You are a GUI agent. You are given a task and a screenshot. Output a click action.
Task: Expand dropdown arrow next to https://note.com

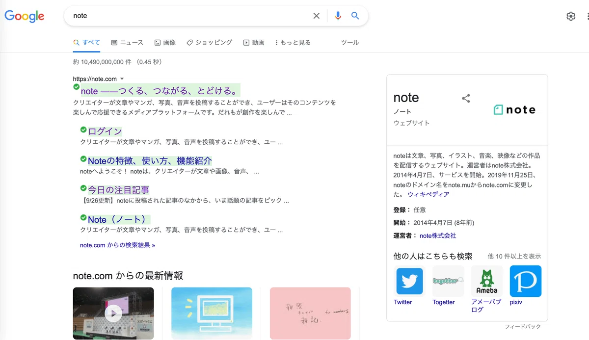click(122, 79)
